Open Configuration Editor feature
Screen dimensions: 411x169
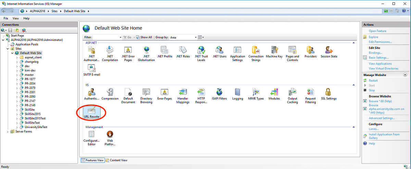(x=91, y=138)
